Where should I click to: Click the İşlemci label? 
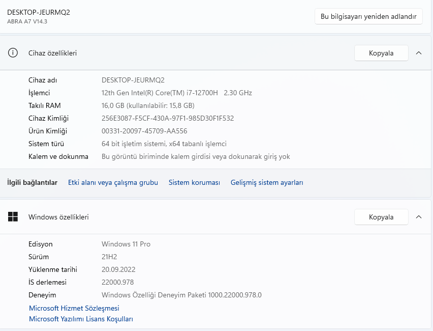pyautogui.click(x=39, y=93)
